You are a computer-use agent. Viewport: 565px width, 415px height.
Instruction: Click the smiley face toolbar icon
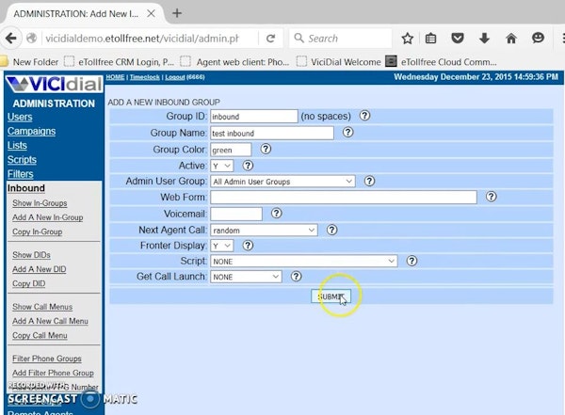[538, 38]
